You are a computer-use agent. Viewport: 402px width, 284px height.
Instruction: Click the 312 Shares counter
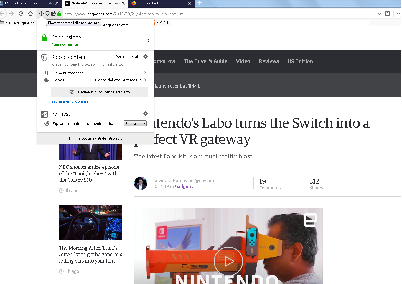(316, 184)
